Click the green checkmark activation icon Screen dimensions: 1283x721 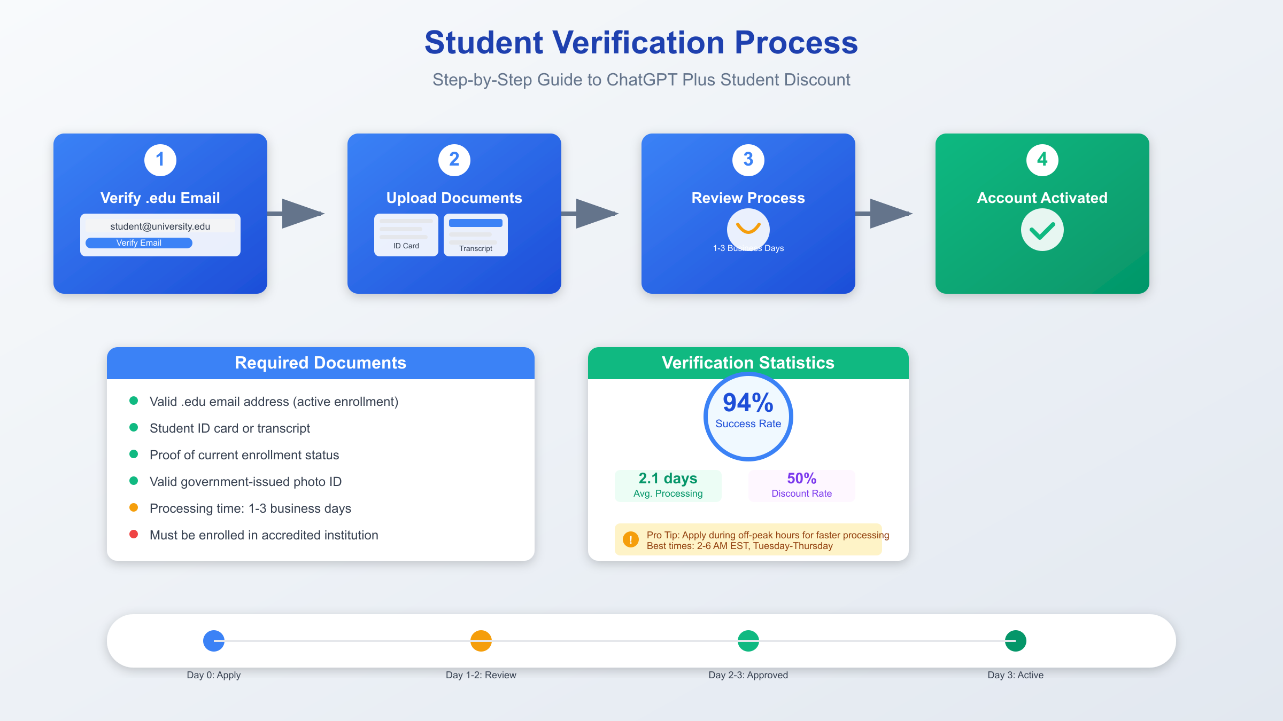click(1042, 230)
